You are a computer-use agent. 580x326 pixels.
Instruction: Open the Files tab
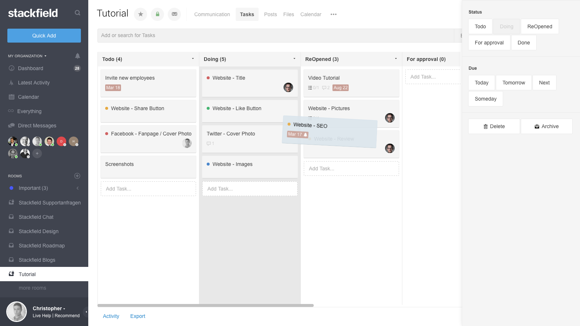pos(289,14)
